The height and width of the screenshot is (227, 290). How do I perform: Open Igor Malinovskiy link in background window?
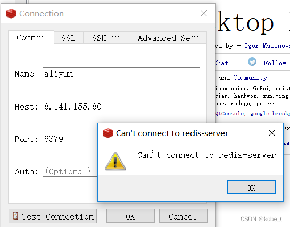[267, 45]
